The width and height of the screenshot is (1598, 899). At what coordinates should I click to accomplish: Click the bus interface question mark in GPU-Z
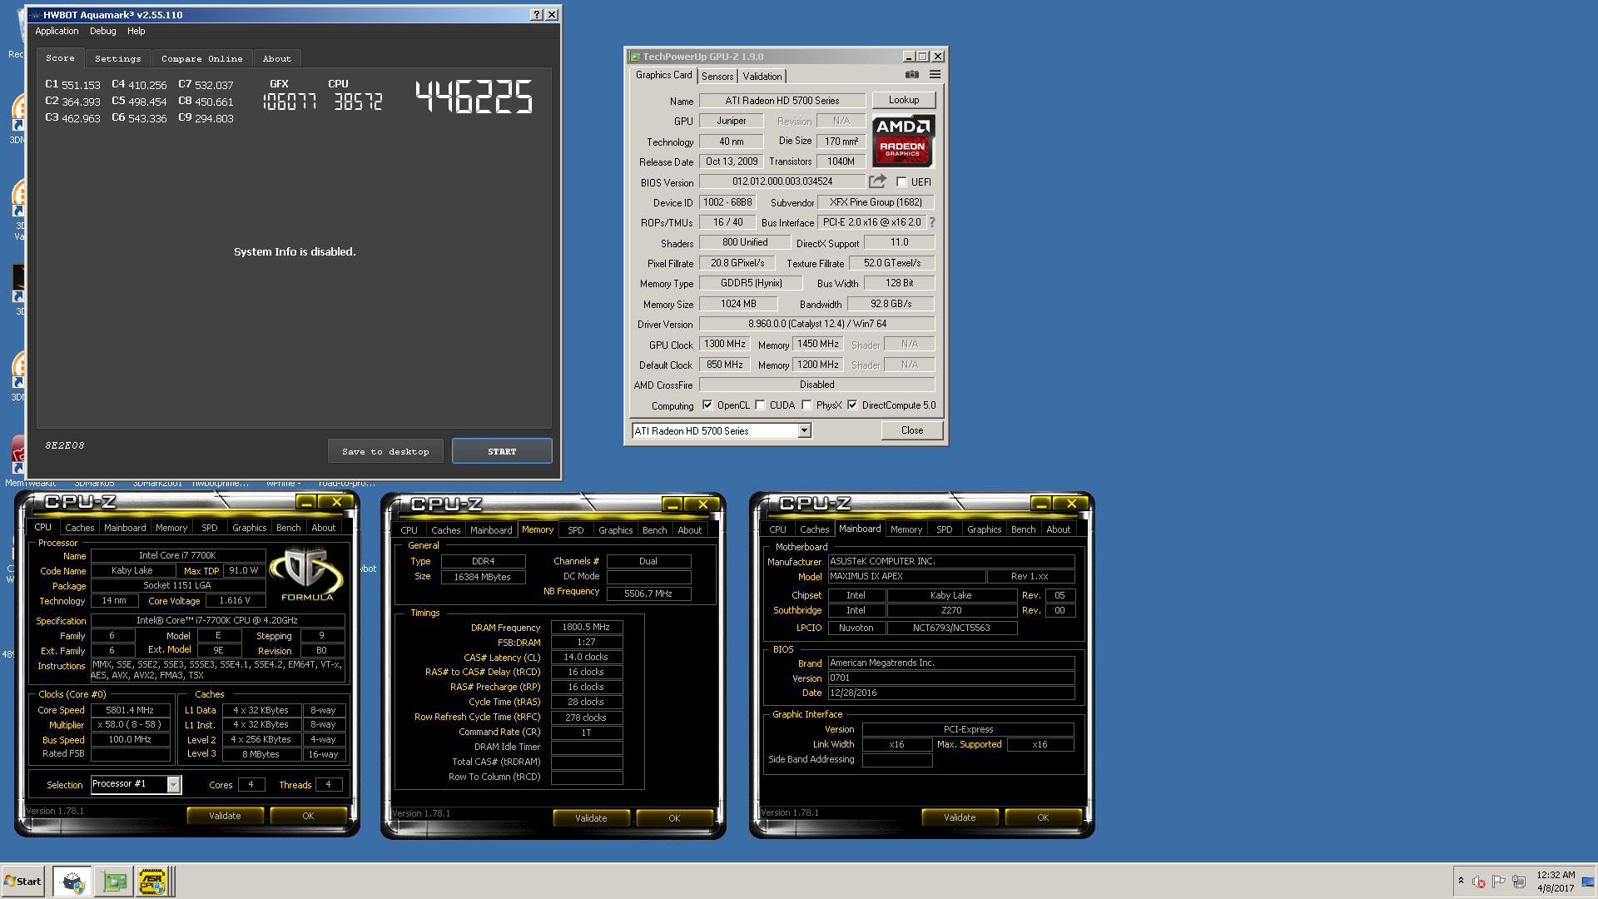[x=932, y=222]
